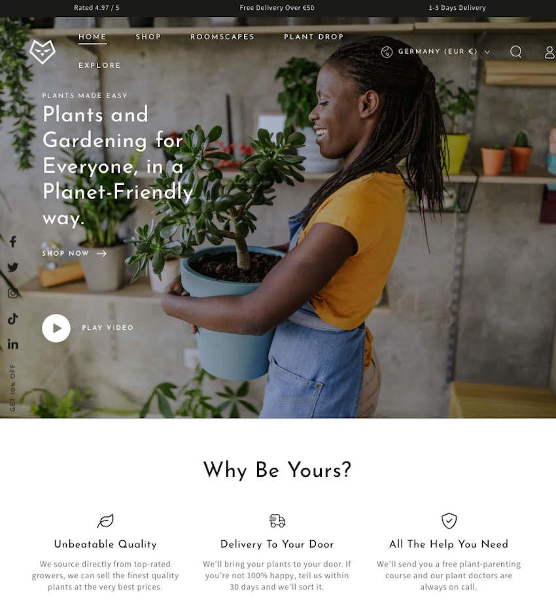Click the chevron next to Germany (EUR €)

point(487,52)
